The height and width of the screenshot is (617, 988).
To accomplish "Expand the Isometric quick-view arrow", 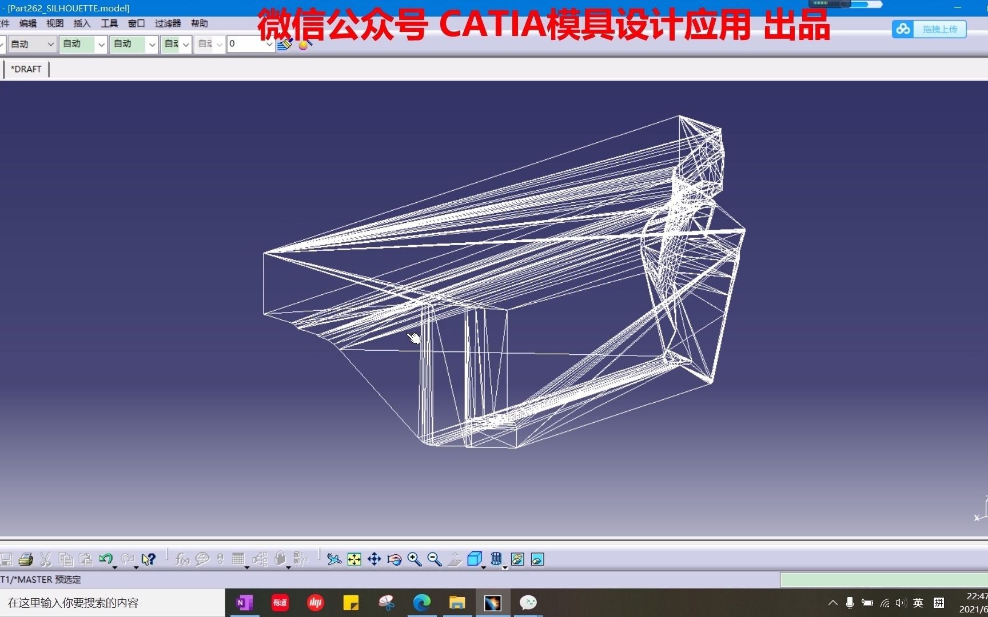I will (484, 567).
